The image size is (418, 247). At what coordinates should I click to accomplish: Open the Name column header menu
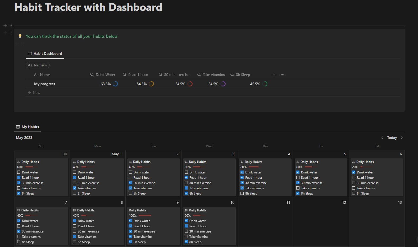click(x=42, y=75)
